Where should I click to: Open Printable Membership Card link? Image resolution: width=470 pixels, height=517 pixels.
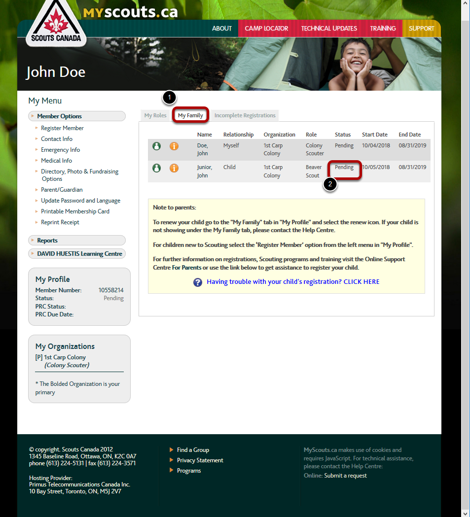pos(75,211)
